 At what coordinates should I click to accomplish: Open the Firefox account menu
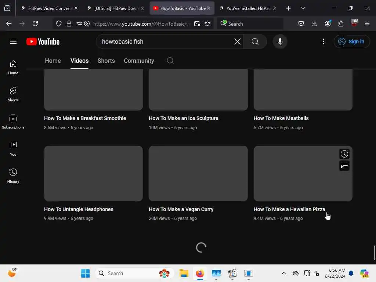tap(328, 23)
